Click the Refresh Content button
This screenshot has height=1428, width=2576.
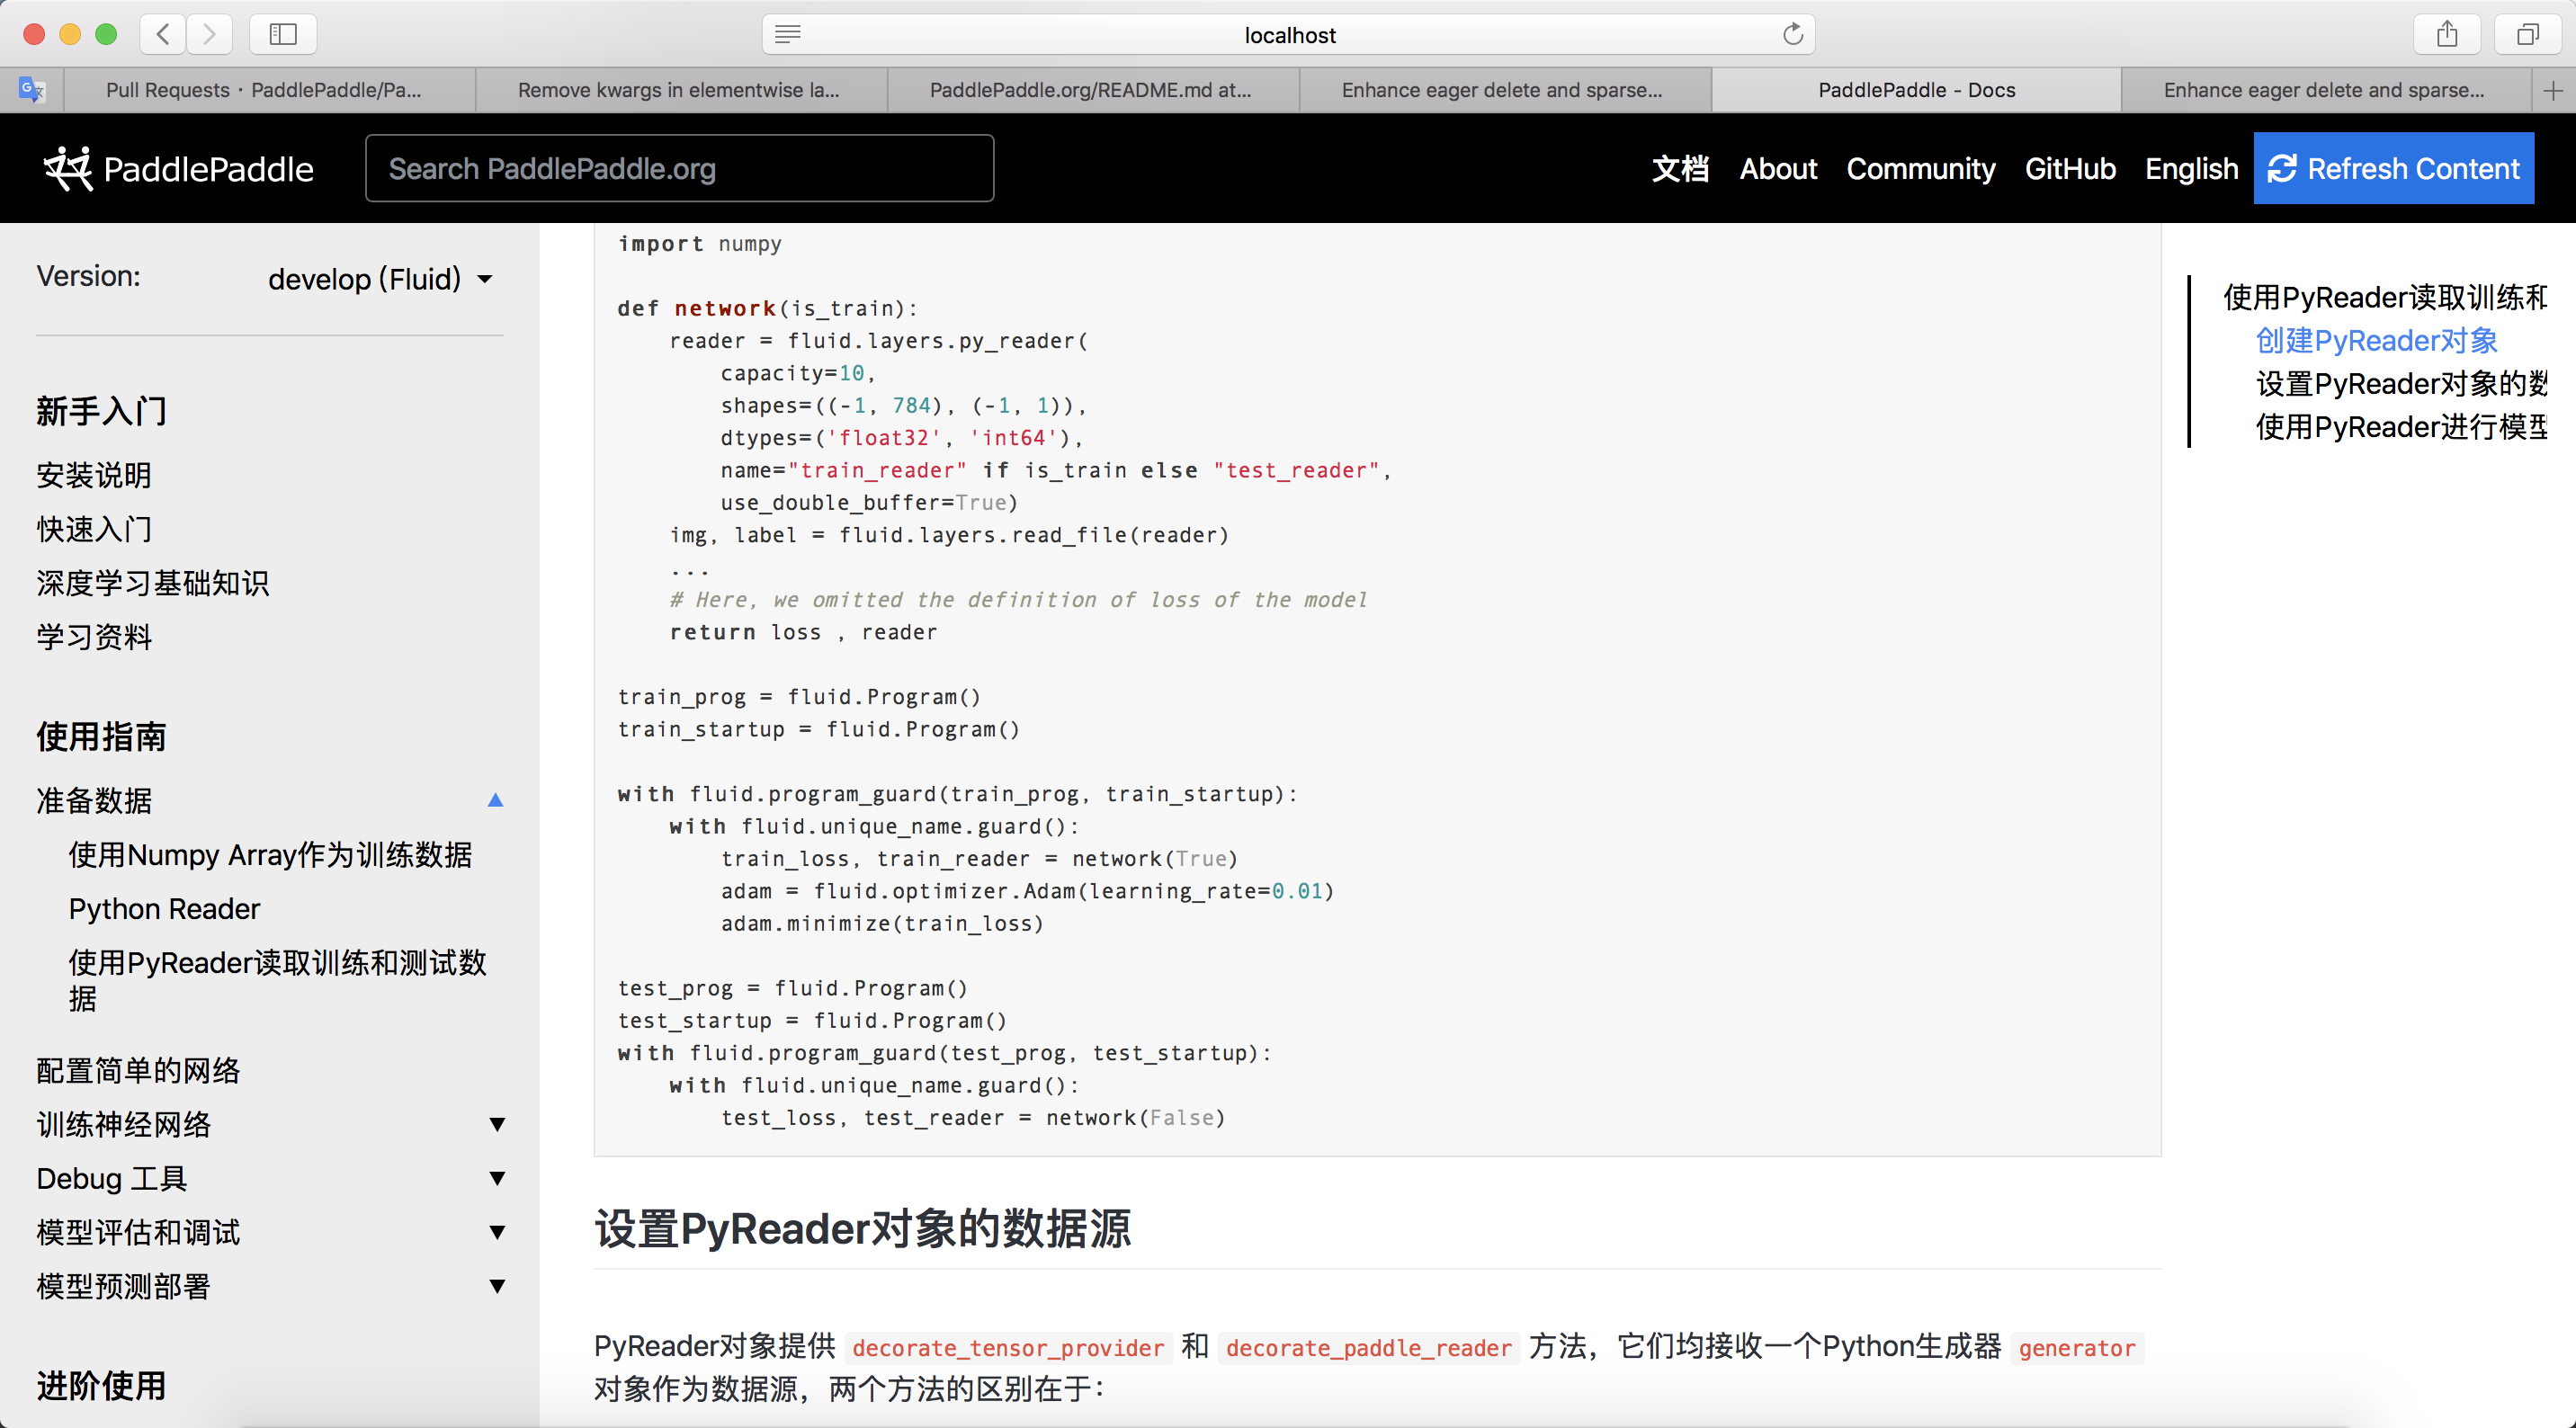pos(2393,168)
